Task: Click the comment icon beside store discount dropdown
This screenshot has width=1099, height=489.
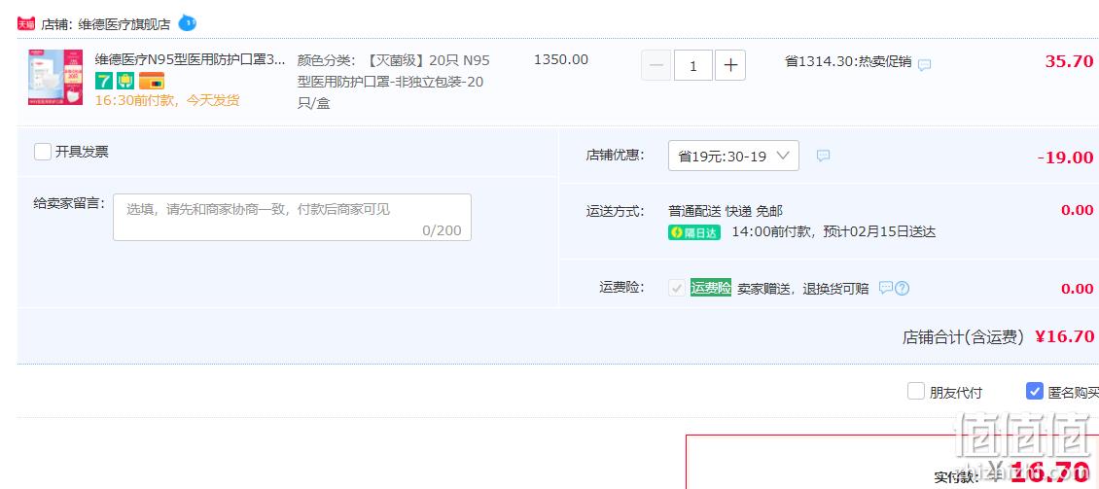Action: click(824, 156)
